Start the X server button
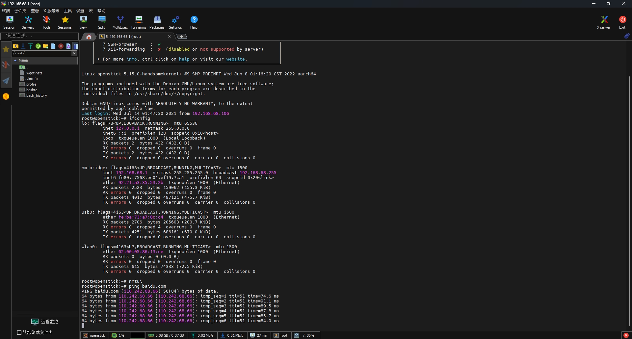This screenshot has width=632, height=339. point(604,22)
